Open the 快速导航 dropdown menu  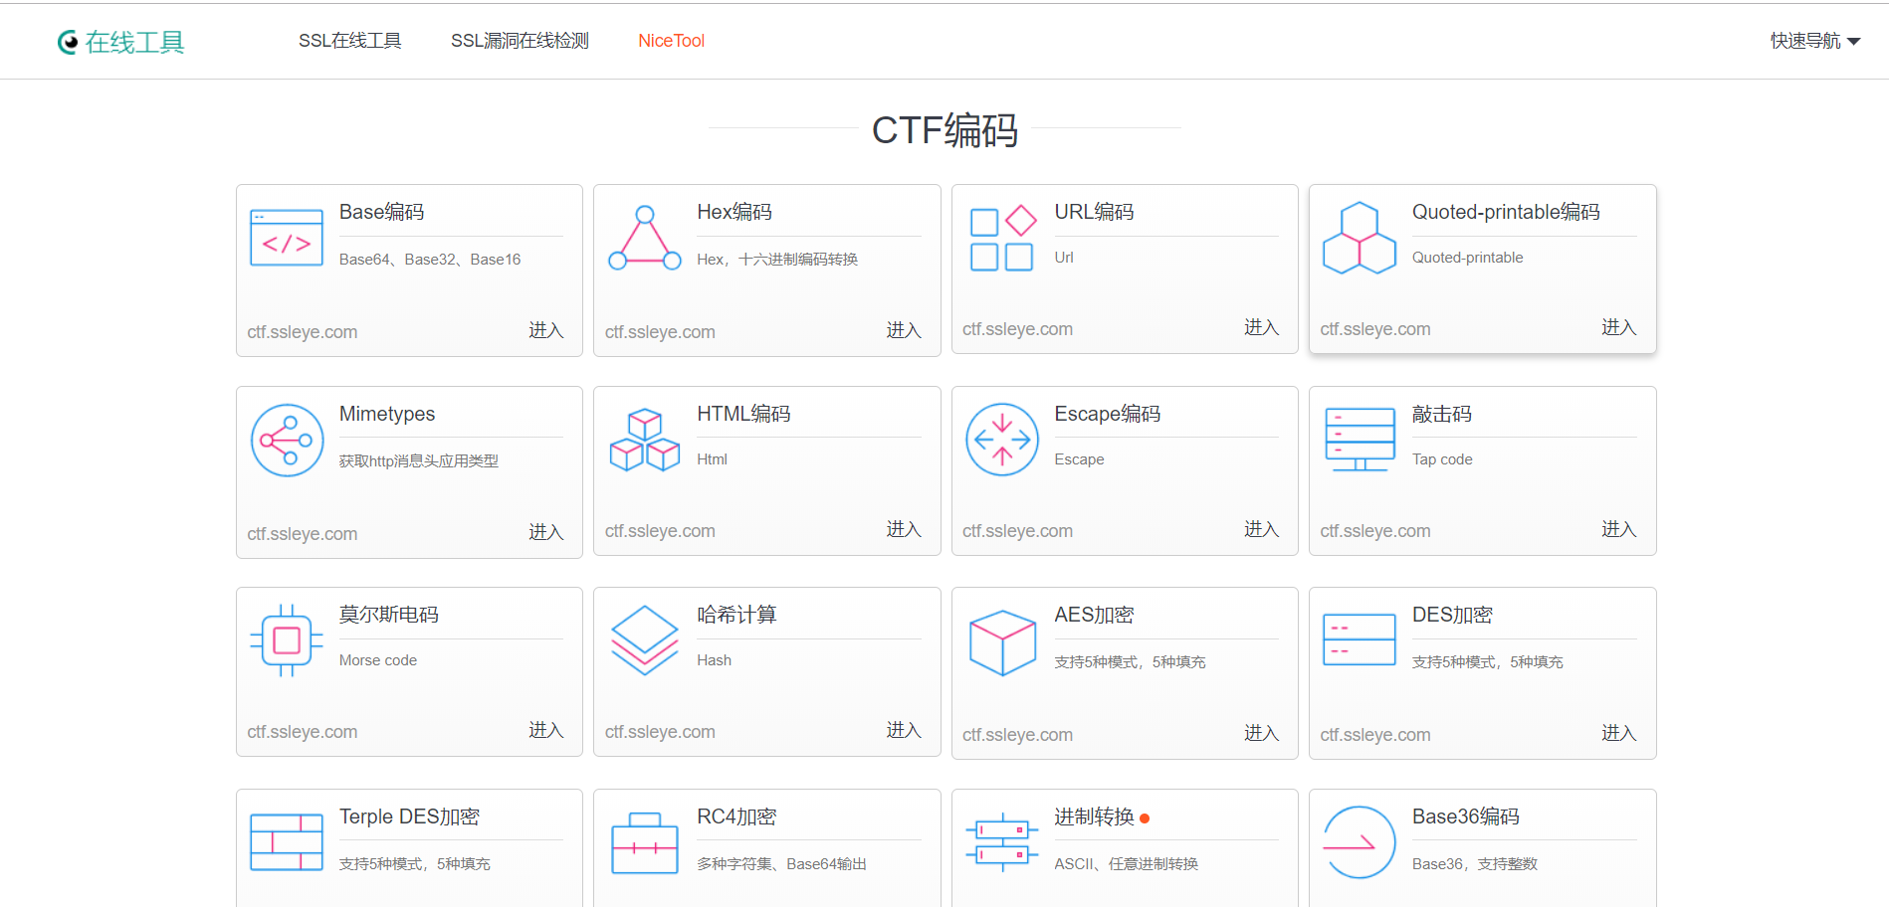[1815, 41]
